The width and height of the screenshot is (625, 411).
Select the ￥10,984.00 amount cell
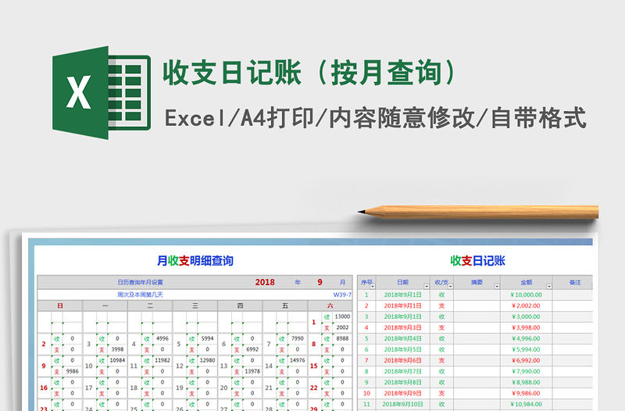526,404
